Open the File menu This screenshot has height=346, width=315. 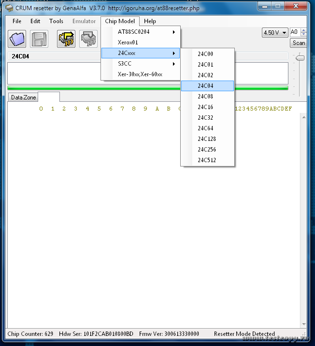coord(17,21)
